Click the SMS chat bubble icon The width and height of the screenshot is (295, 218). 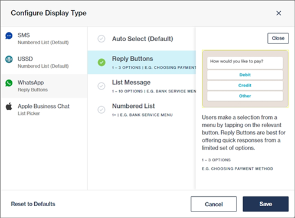[9, 36]
